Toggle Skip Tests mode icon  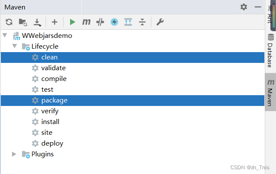[x=100, y=22]
